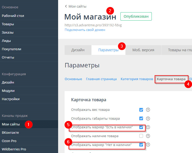Toggle 'Отображать вес товара' checkbox

141,110
